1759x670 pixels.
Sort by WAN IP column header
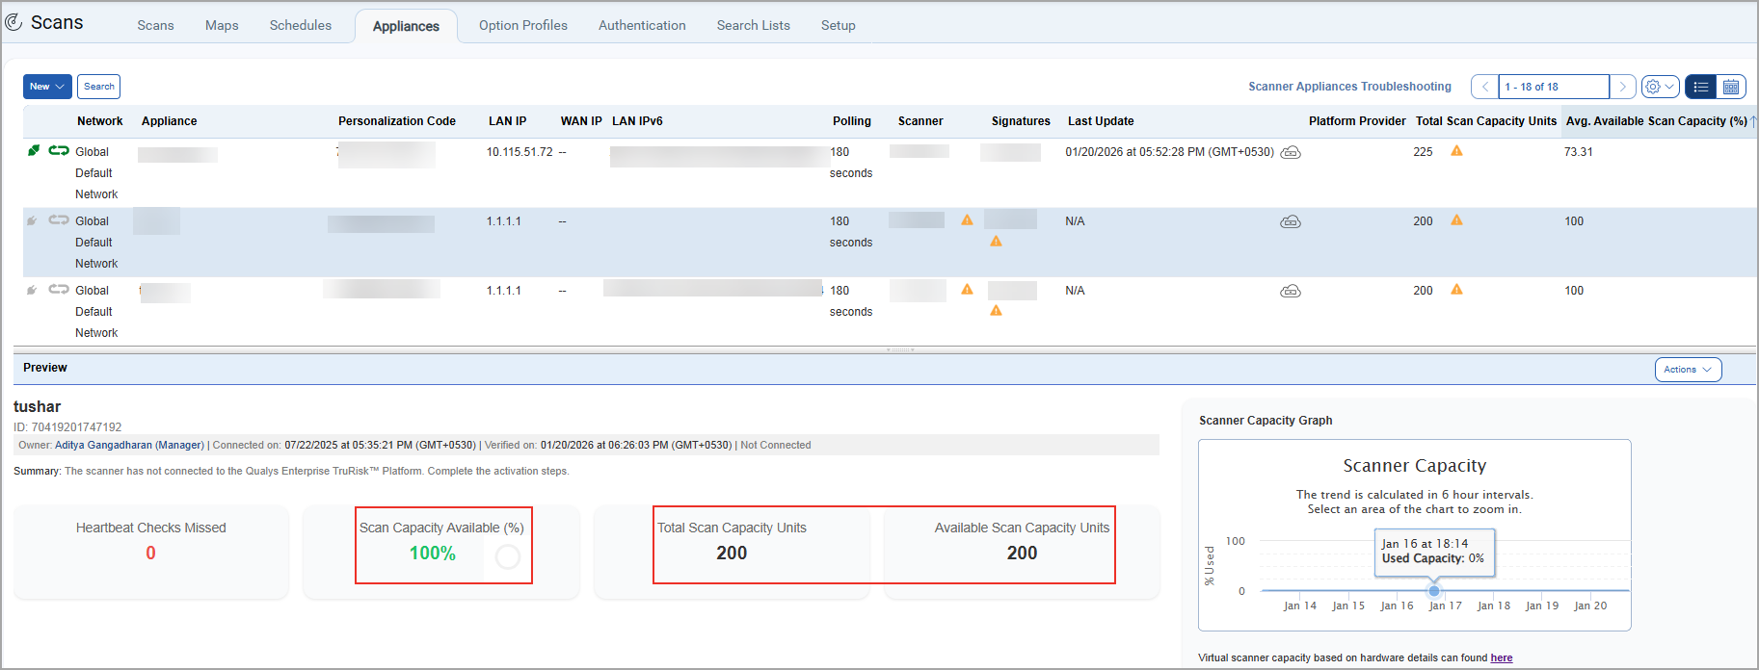point(581,121)
